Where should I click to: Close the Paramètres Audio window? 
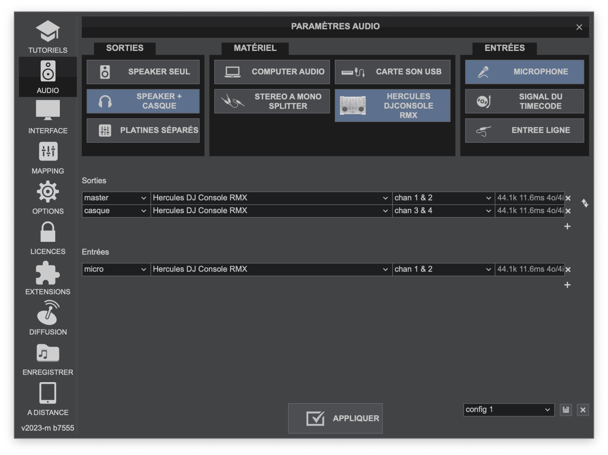[579, 27]
